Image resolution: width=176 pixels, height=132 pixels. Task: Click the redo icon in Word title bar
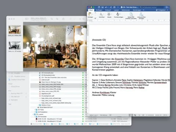pyautogui.click(x=111, y=7)
